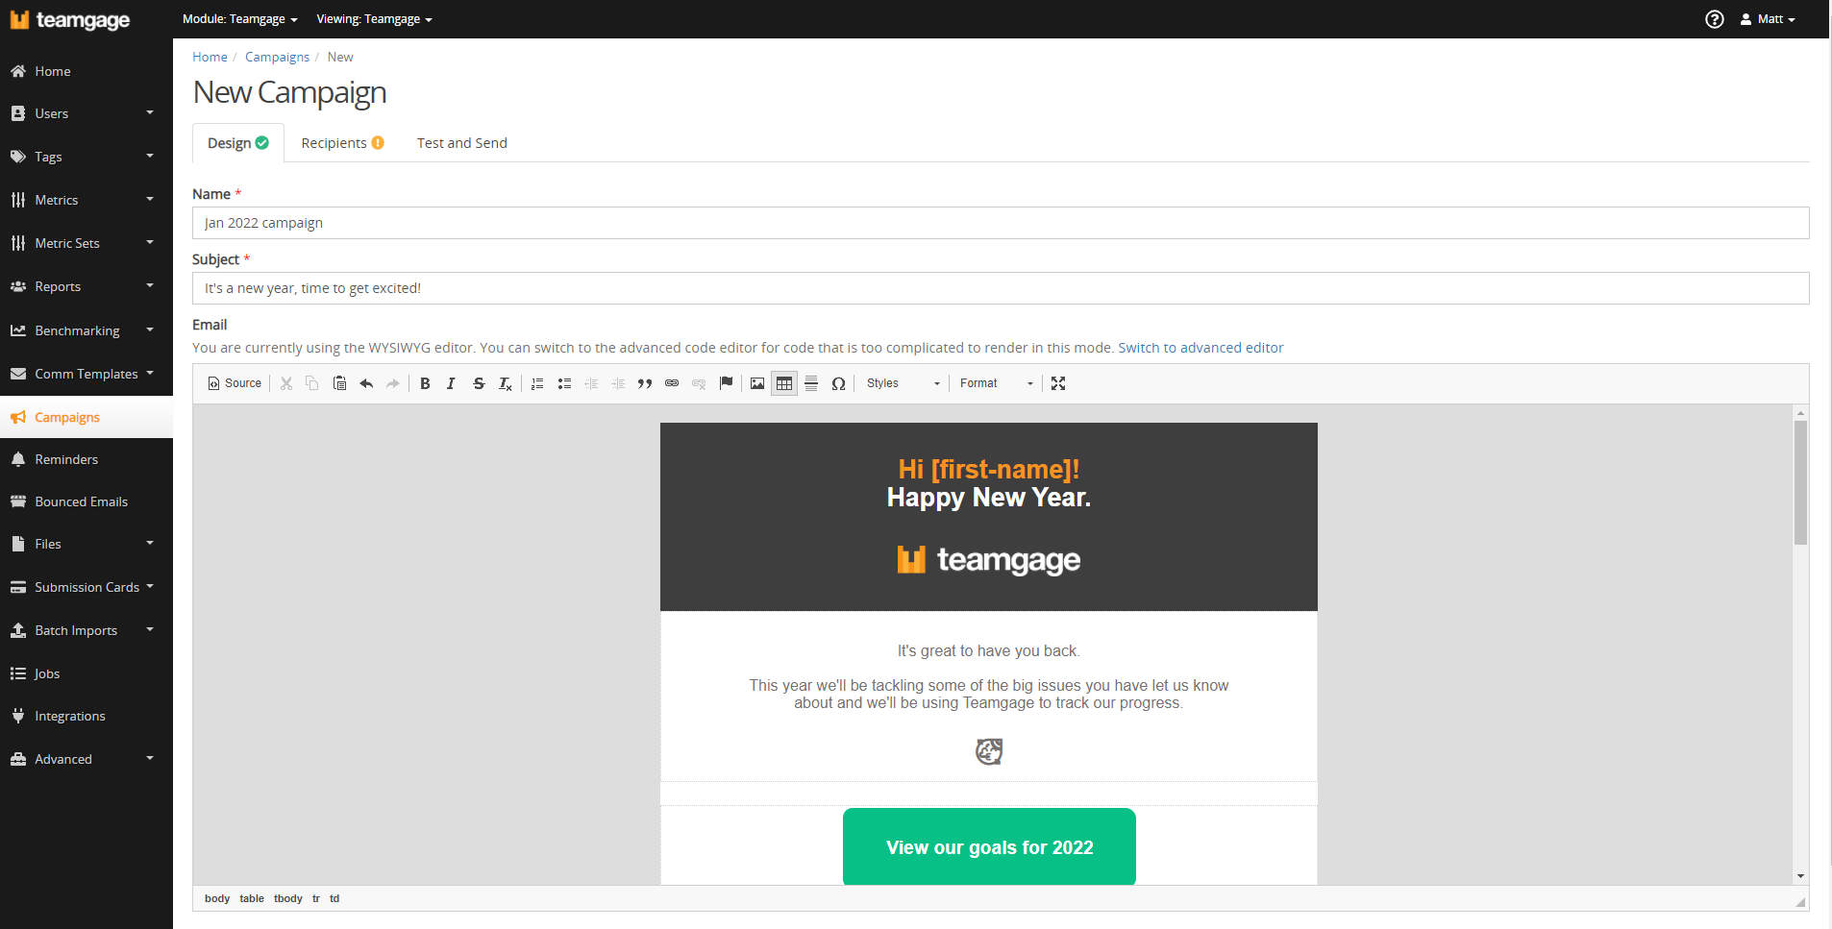The height and width of the screenshot is (929, 1832).
Task: Click the Campaigns breadcrumb link
Action: point(277,57)
